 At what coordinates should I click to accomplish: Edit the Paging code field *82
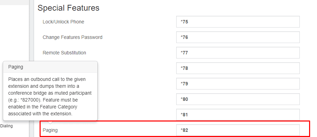pyautogui.click(x=238, y=130)
